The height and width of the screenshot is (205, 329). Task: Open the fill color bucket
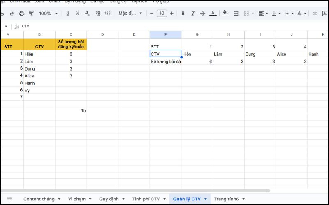coord(225,13)
